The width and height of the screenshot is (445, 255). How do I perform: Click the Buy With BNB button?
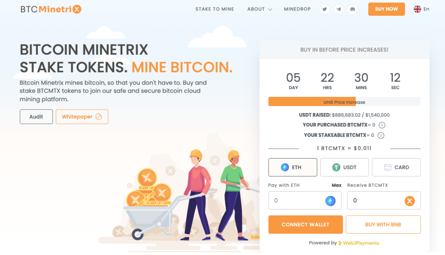pyautogui.click(x=383, y=225)
